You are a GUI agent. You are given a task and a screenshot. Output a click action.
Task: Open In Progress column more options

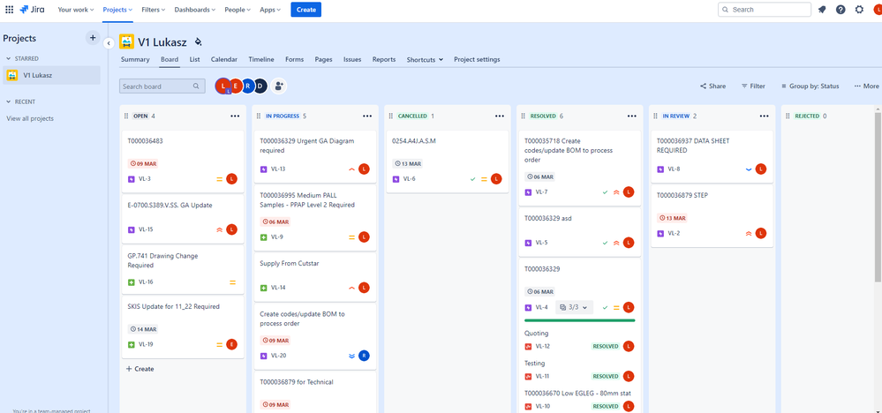tap(367, 116)
